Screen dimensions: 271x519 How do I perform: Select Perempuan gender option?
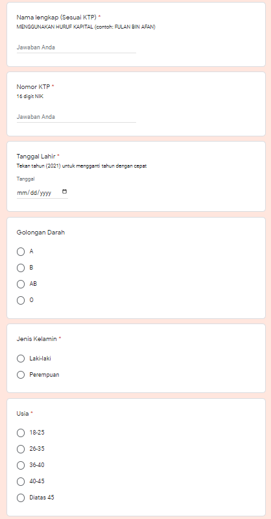click(21, 375)
